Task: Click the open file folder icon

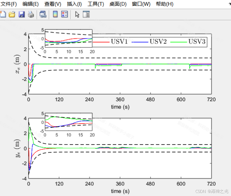Action: (x=12, y=14)
